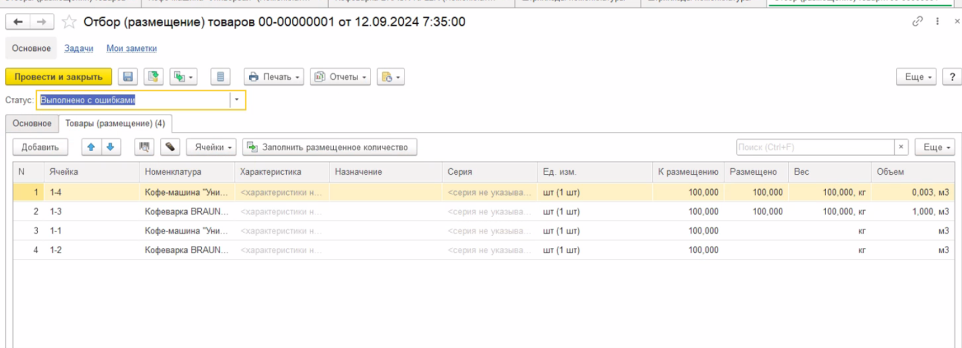This screenshot has width=962, height=348.
Task: Click the barcode scanner terminal icon
Action: [x=170, y=147]
